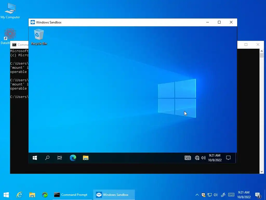Close the Command Prompt window
The image size is (266, 200).
[258, 45]
